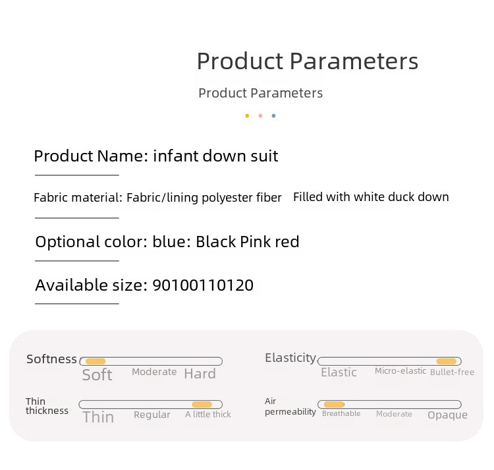The height and width of the screenshot is (470, 494).
Task: Click the pink dot under the subtitle
Action: pyautogui.click(x=260, y=116)
